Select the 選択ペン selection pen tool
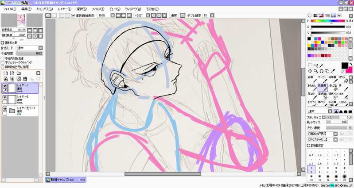Viewport: 354px width, 188px height. 333,96
